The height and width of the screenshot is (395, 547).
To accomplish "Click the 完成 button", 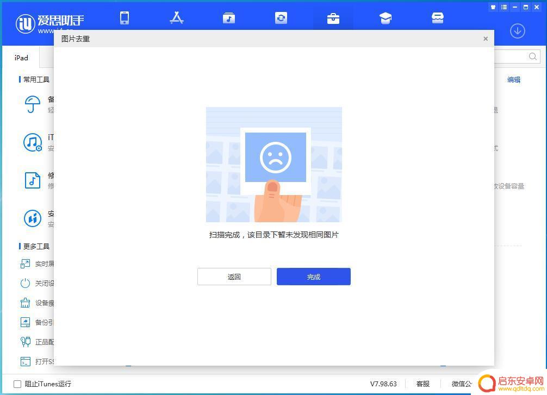I will pyautogui.click(x=314, y=277).
